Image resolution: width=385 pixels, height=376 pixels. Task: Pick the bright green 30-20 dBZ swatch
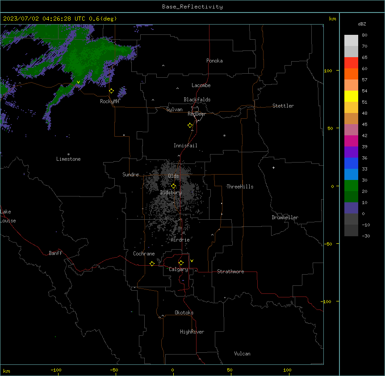[x=351, y=186]
